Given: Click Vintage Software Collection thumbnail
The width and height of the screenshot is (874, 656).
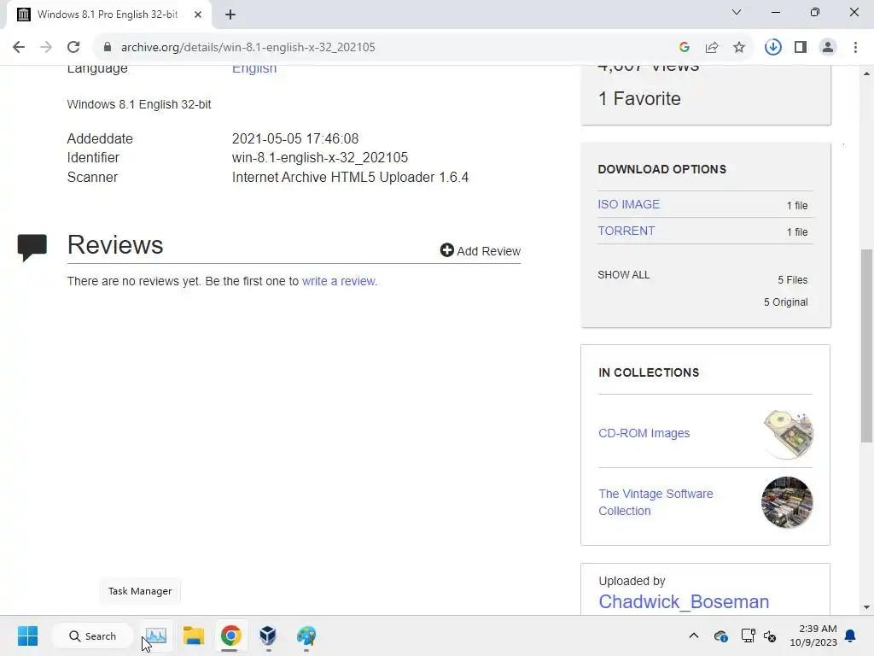Looking at the screenshot, I should [x=787, y=502].
